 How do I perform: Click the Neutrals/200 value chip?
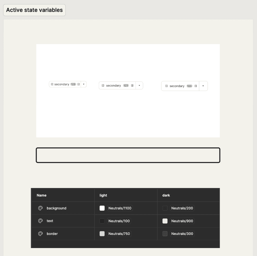[182, 208]
